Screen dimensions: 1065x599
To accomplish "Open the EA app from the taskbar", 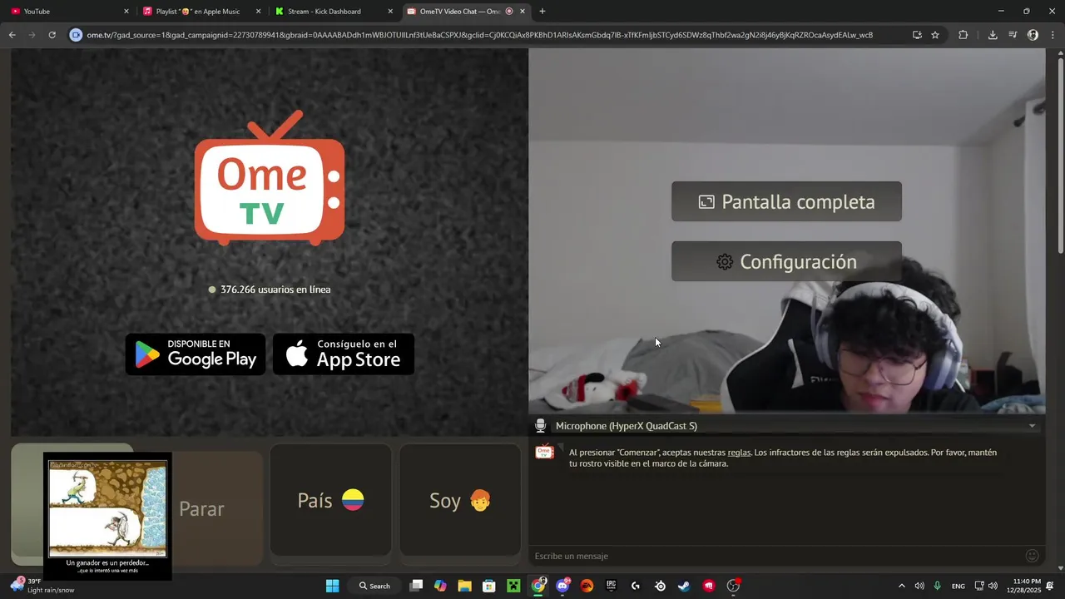I will (x=587, y=586).
